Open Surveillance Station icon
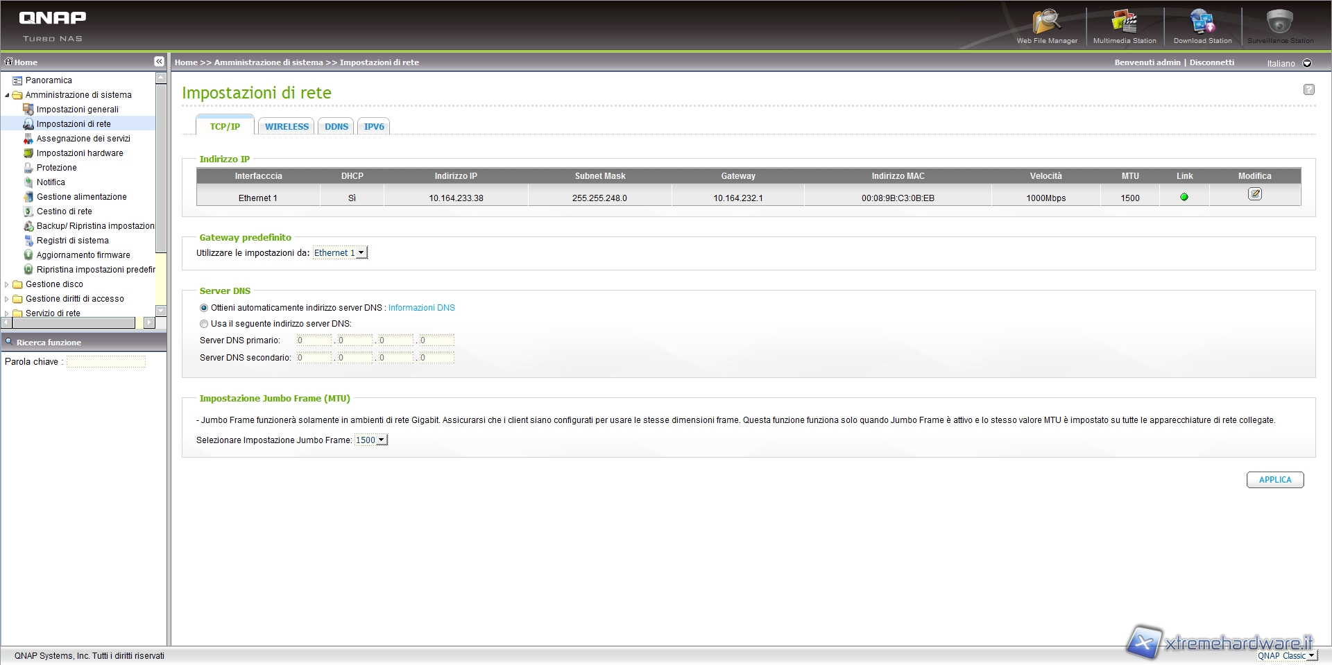 point(1280,25)
